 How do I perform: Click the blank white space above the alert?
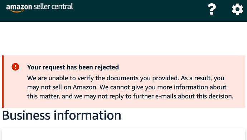pyautogui.click(x=124, y=39)
